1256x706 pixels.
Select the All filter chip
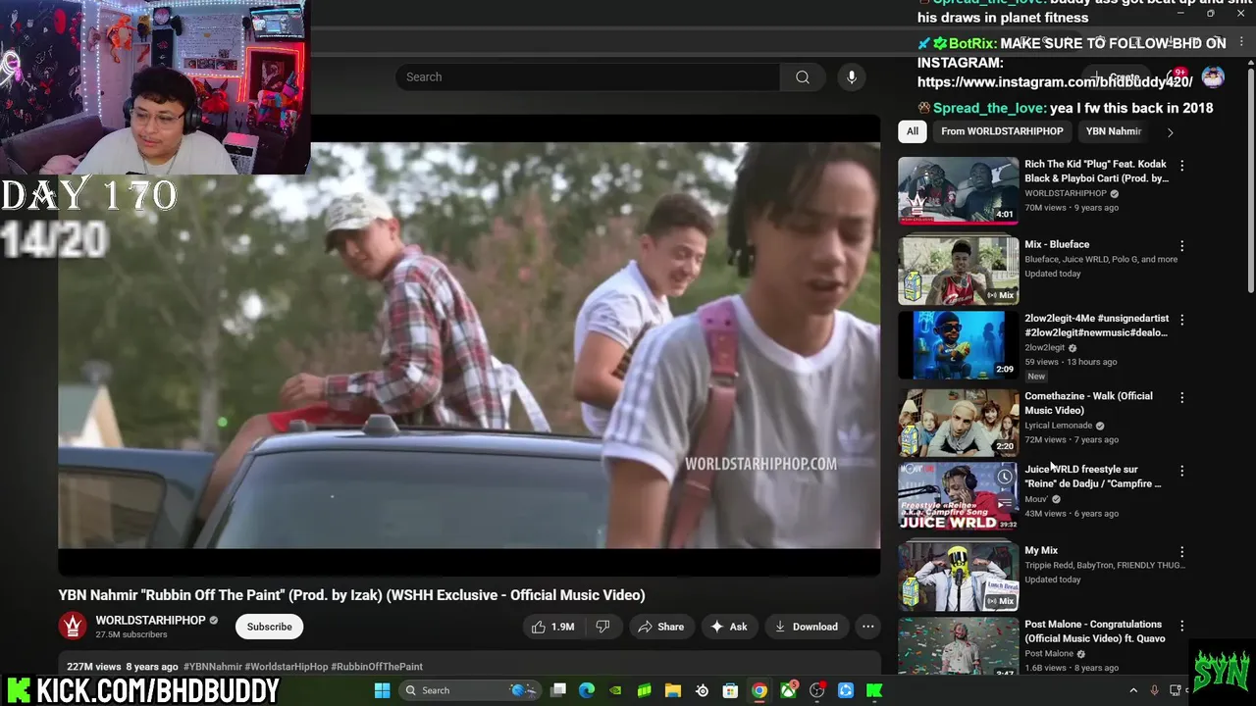click(x=913, y=131)
